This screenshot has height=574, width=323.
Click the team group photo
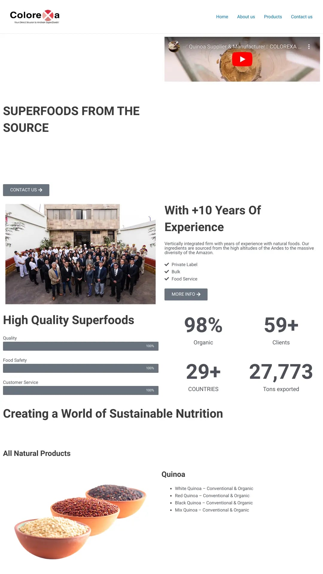coord(80,254)
